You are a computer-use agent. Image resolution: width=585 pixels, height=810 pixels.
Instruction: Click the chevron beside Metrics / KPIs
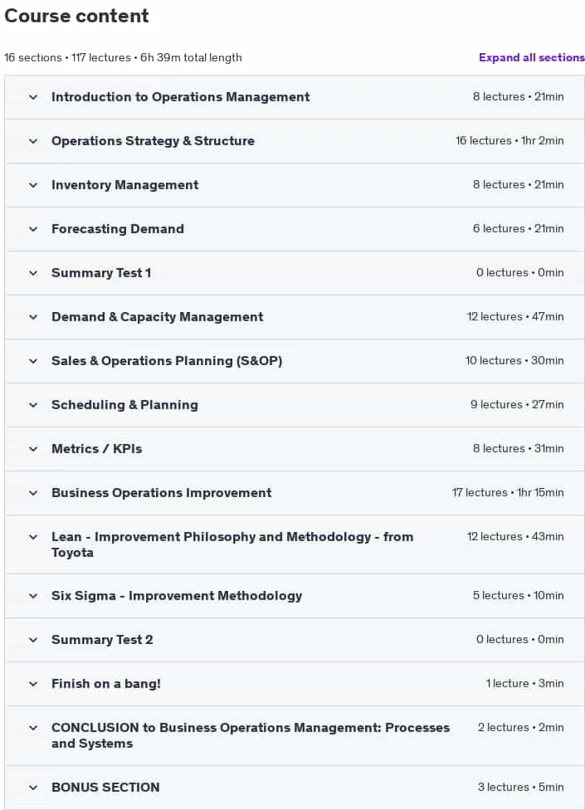(x=33, y=449)
